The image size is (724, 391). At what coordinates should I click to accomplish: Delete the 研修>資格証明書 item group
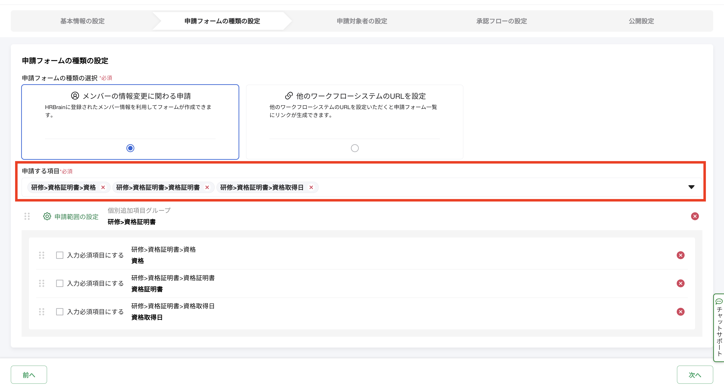coord(695,216)
